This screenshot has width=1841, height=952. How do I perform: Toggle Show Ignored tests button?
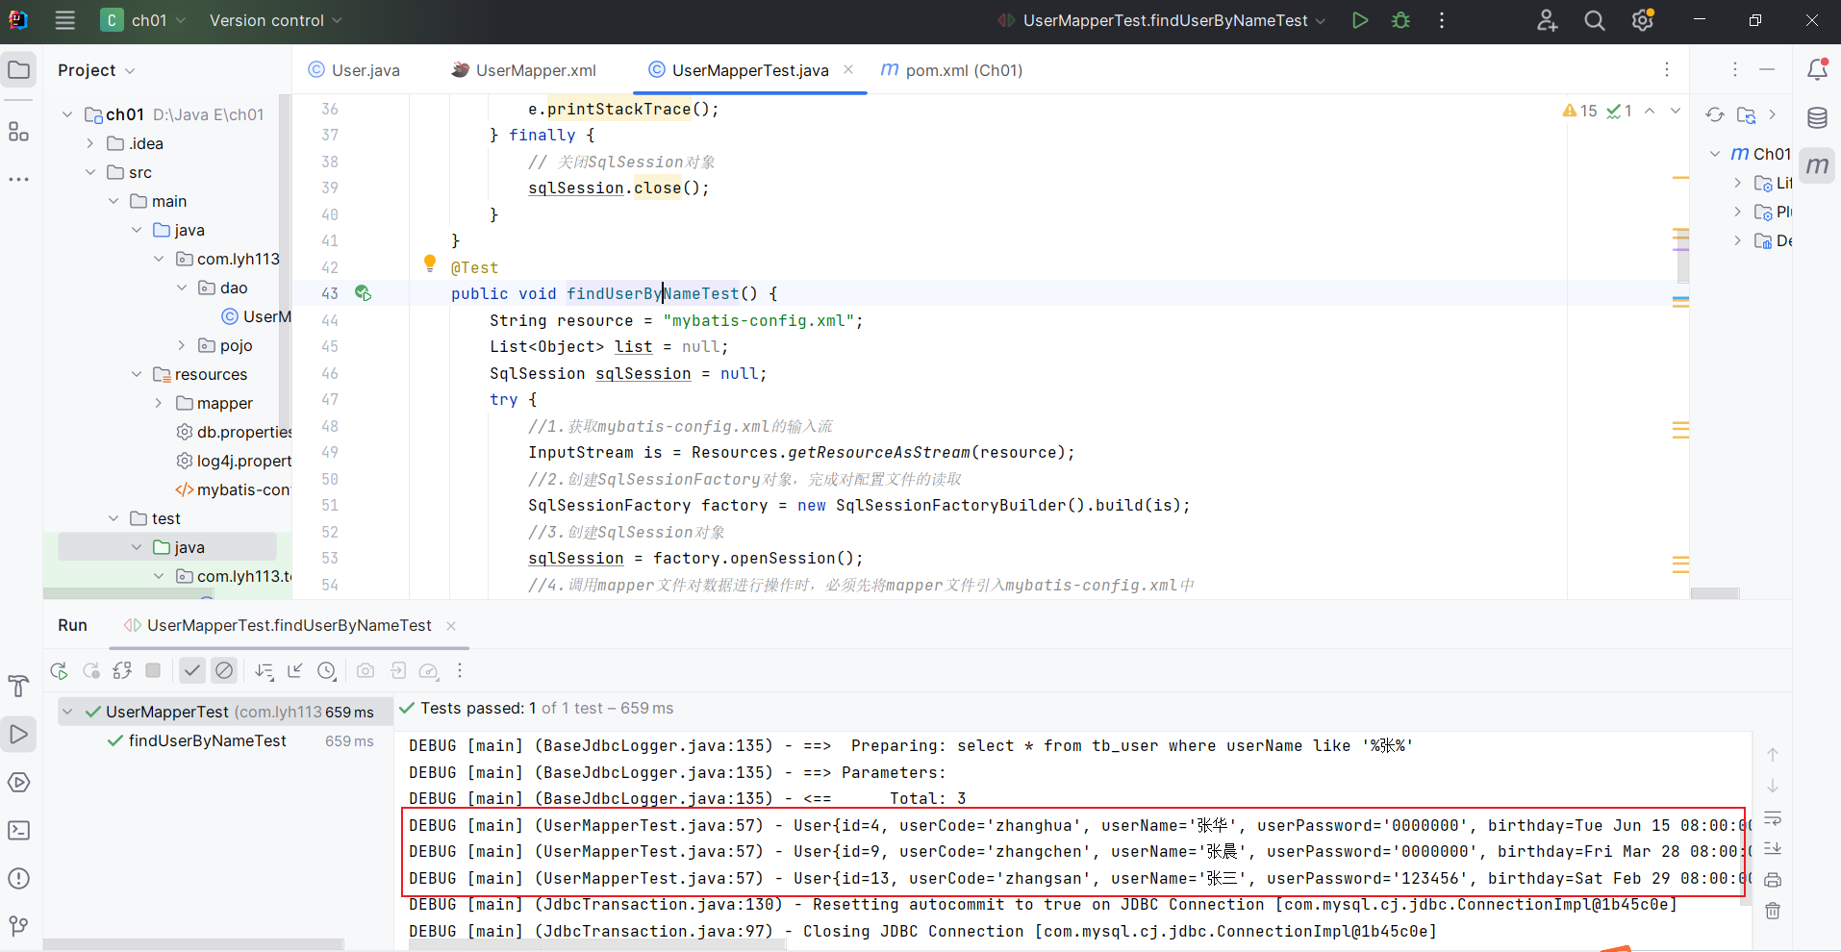tap(224, 670)
